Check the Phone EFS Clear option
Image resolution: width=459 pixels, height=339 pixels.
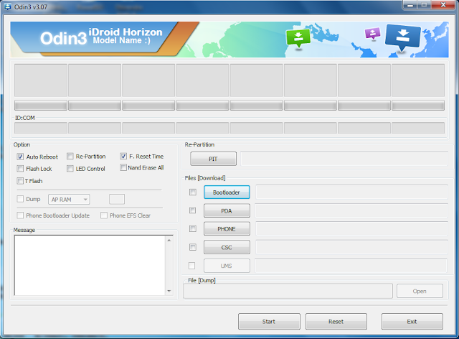(x=104, y=215)
